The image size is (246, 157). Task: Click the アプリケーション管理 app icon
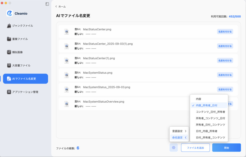click(x=9, y=92)
